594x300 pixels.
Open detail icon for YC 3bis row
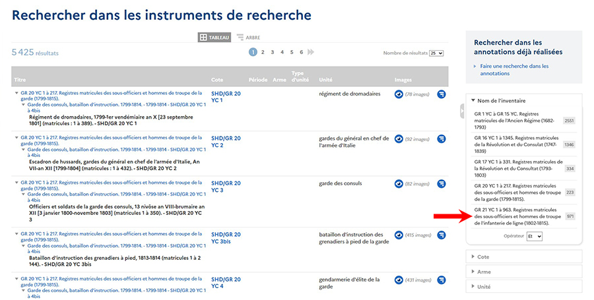click(441, 235)
